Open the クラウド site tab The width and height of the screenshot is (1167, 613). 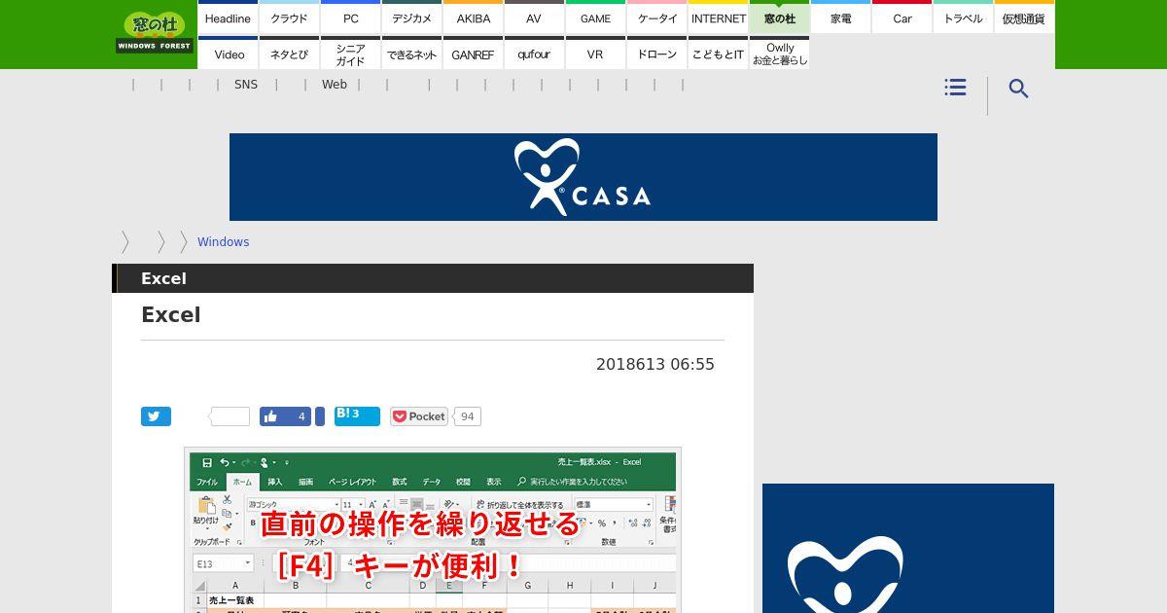click(289, 18)
